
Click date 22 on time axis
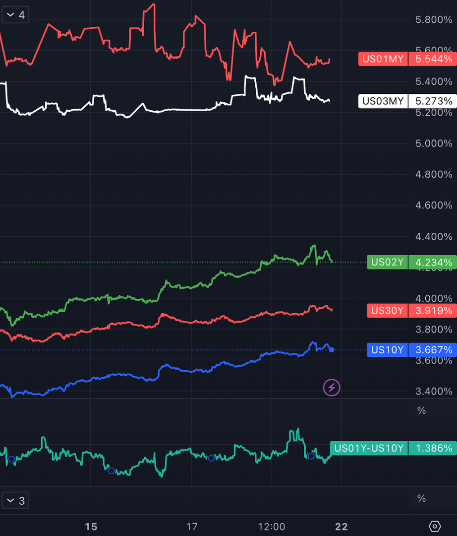pos(341,527)
